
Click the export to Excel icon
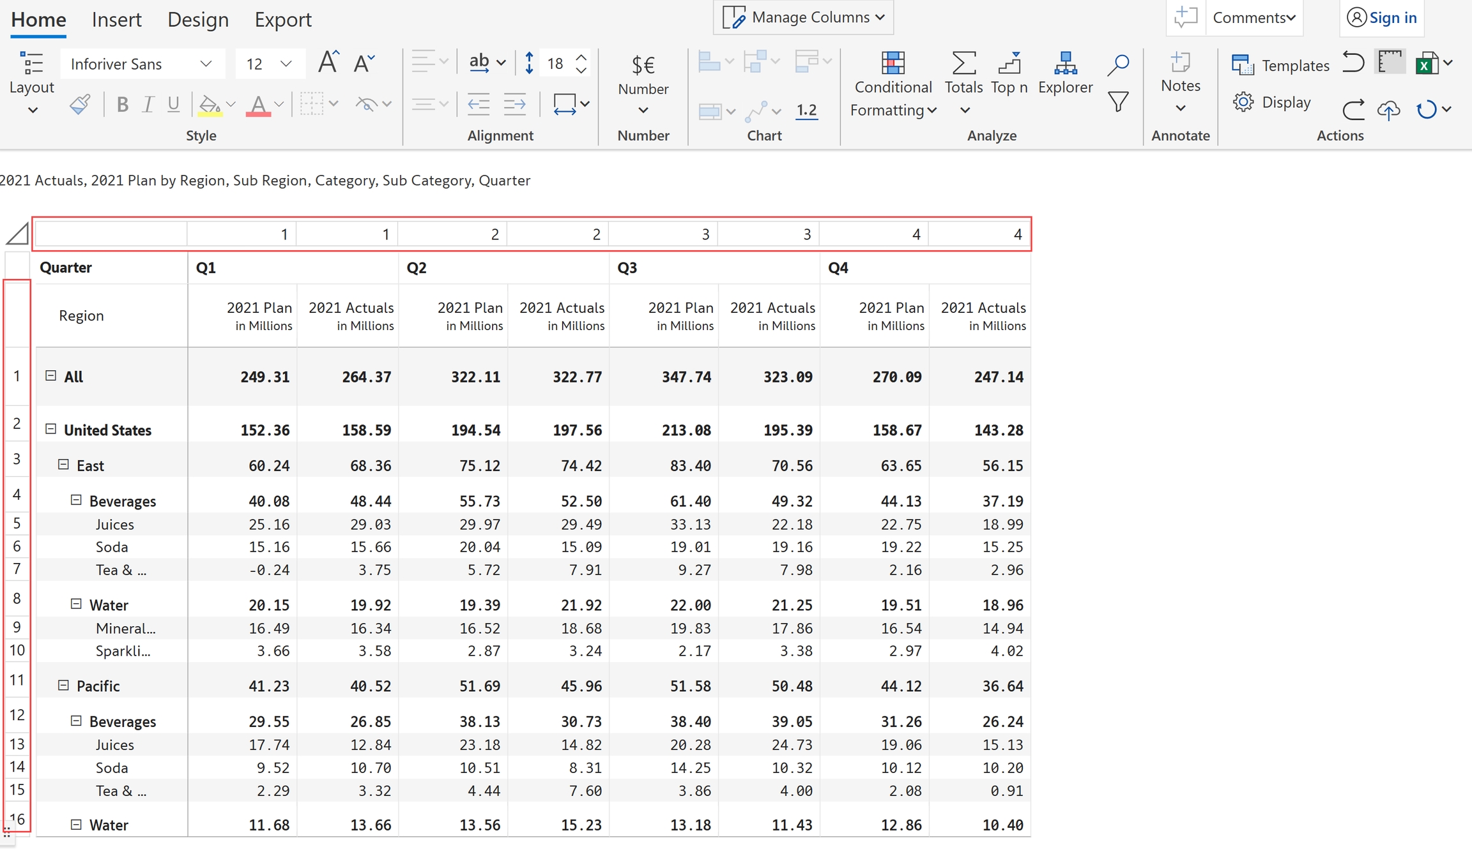tap(1426, 64)
